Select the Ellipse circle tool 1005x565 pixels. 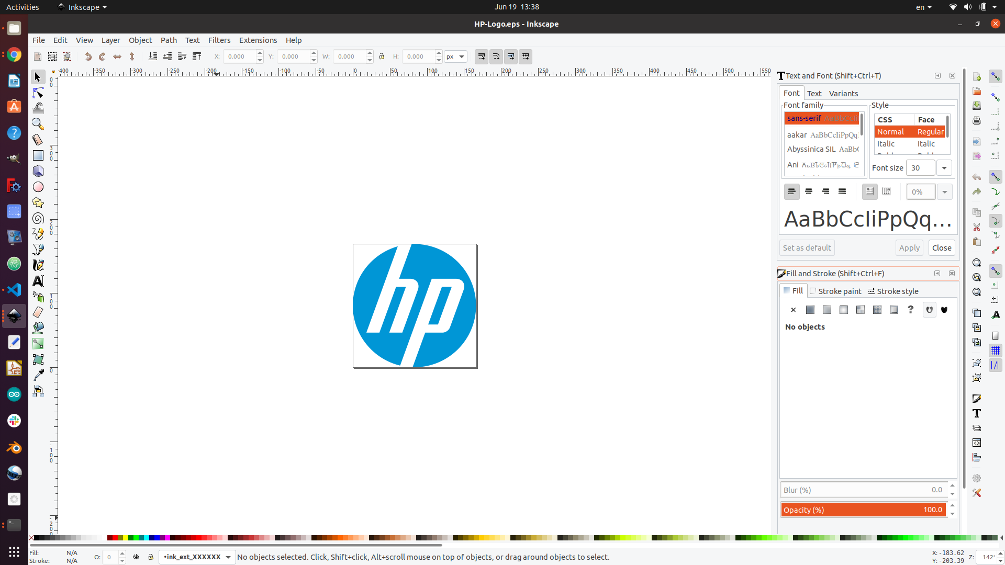tap(38, 187)
